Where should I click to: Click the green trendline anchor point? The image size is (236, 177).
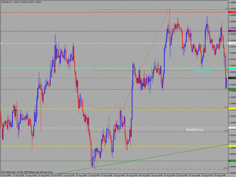pyautogui.click(x=83, y=169)
